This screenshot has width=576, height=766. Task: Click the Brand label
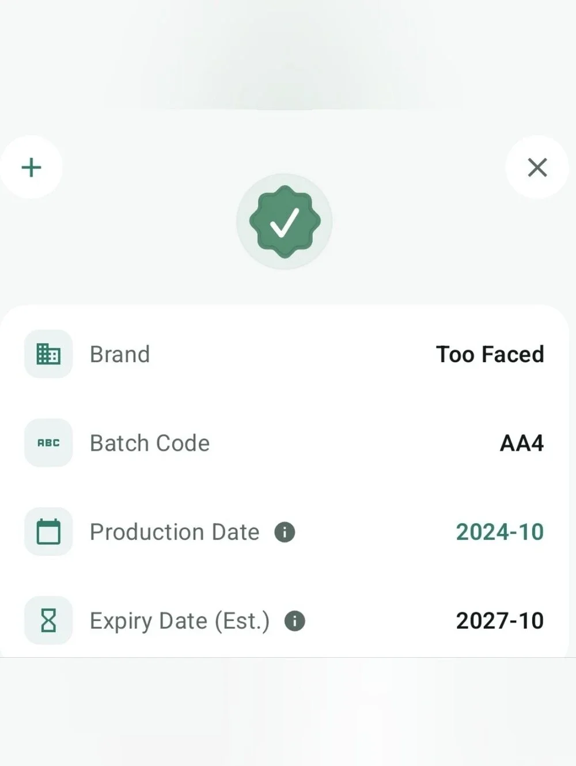[x=120, y=354]
